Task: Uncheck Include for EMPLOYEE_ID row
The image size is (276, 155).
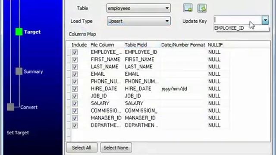Action: (75, 52)
